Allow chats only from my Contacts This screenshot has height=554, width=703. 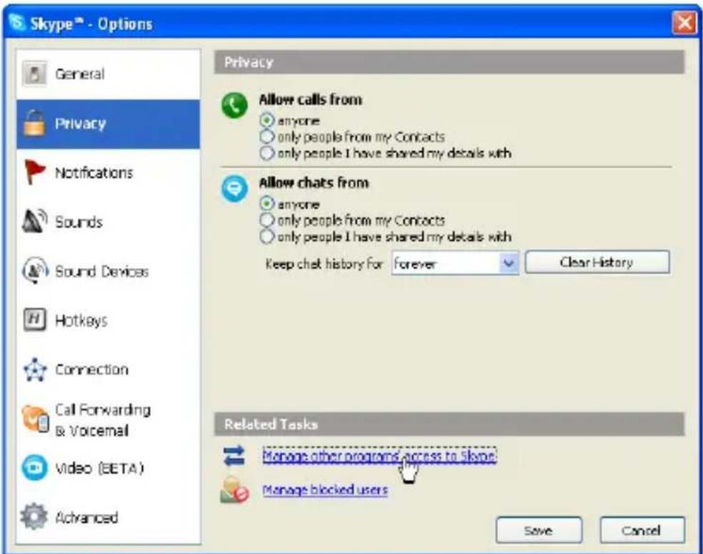[x=266, y=221]
